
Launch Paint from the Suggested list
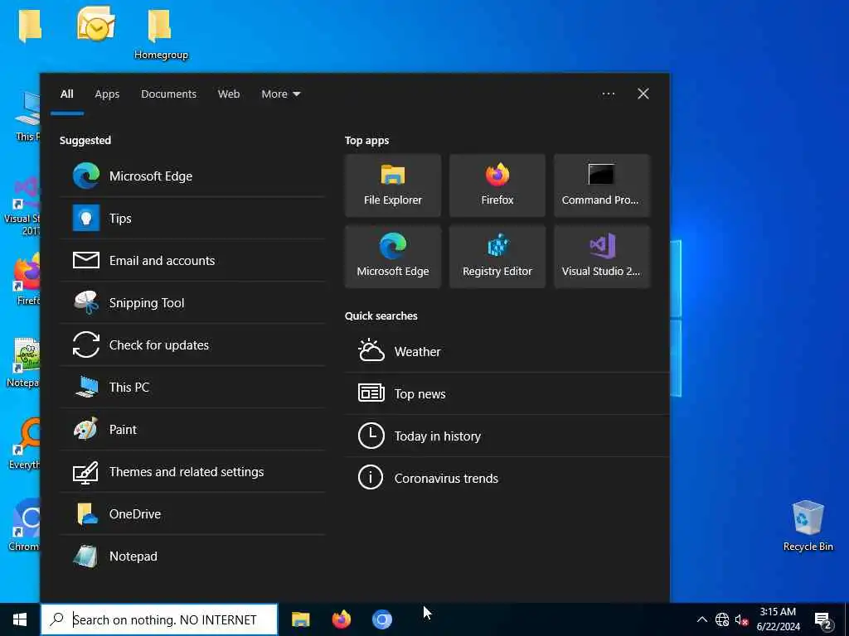[x=192, y=429]
